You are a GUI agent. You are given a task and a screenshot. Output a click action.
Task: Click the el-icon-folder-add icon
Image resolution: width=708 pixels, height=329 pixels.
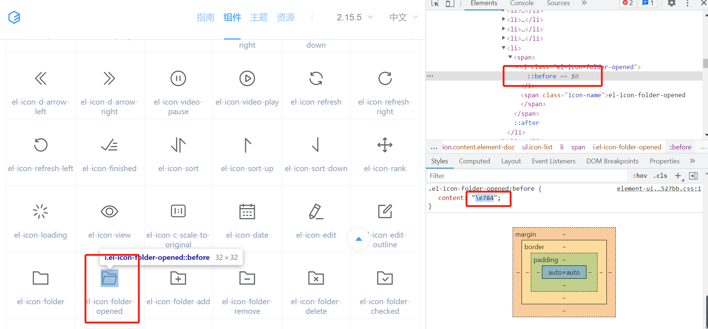pyautogui.click(x=178, y=278)
